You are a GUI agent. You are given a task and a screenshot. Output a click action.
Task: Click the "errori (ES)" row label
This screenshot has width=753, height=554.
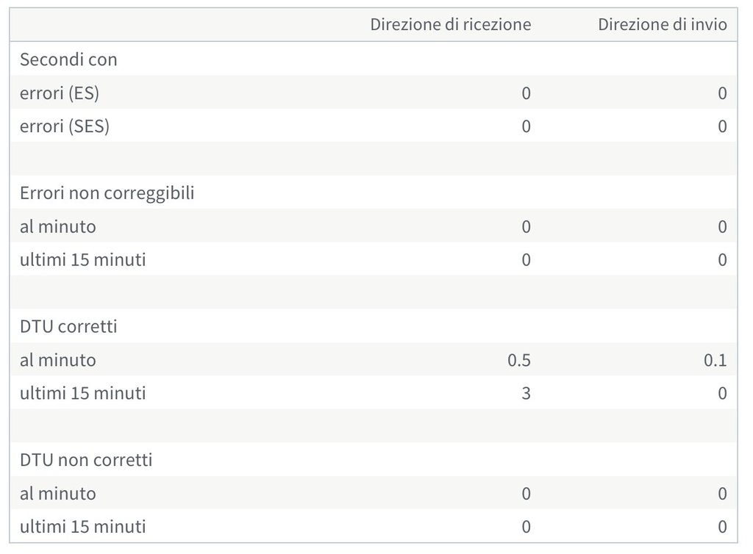click(60, 93)
